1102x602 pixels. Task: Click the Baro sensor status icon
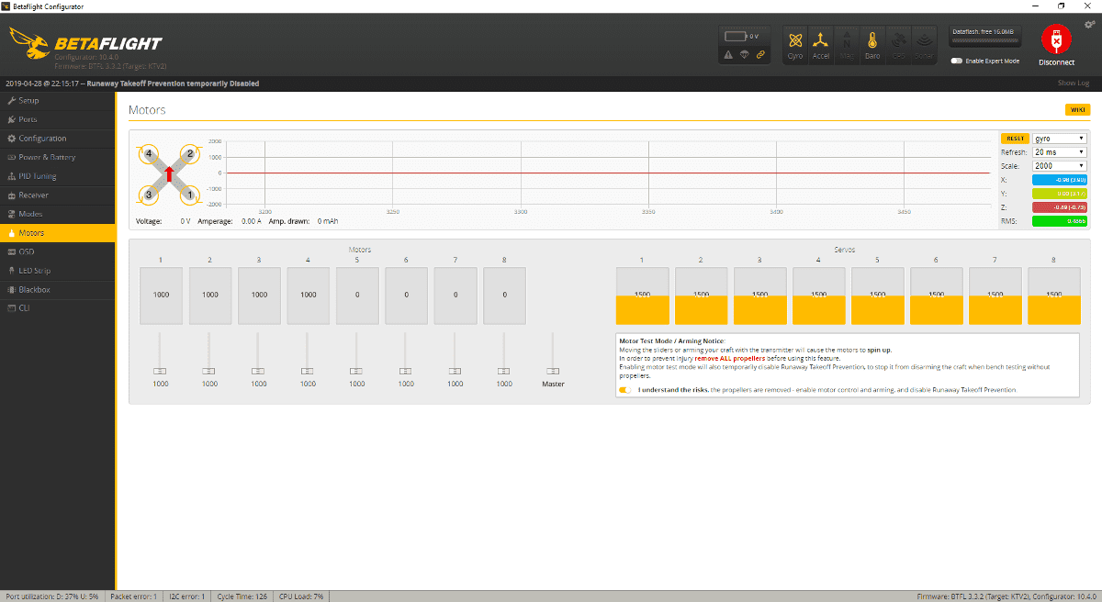pyautogui.click(x=872, y=45)
